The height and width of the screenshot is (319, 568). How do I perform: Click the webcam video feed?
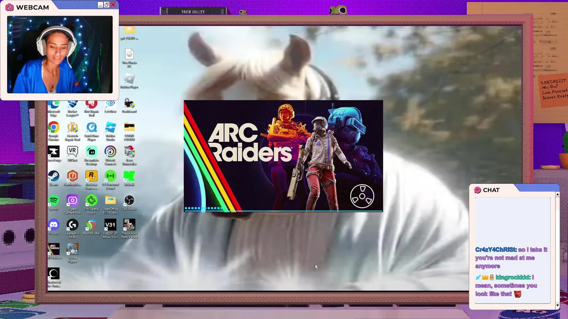pyautogui.click(x=60, y=54)
